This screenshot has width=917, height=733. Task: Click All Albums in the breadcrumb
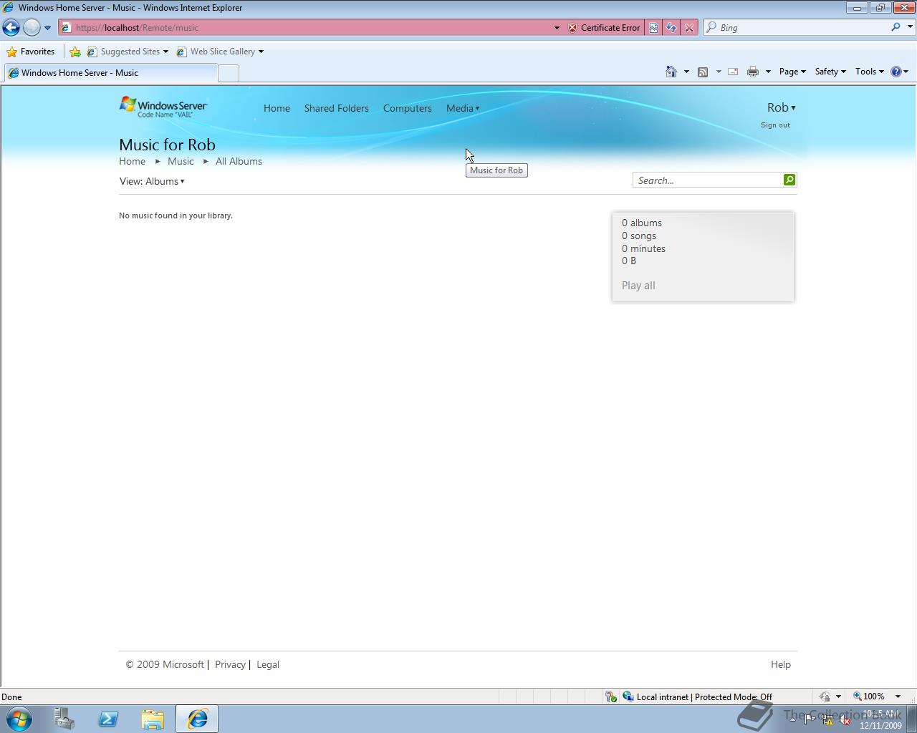(239, 162)
